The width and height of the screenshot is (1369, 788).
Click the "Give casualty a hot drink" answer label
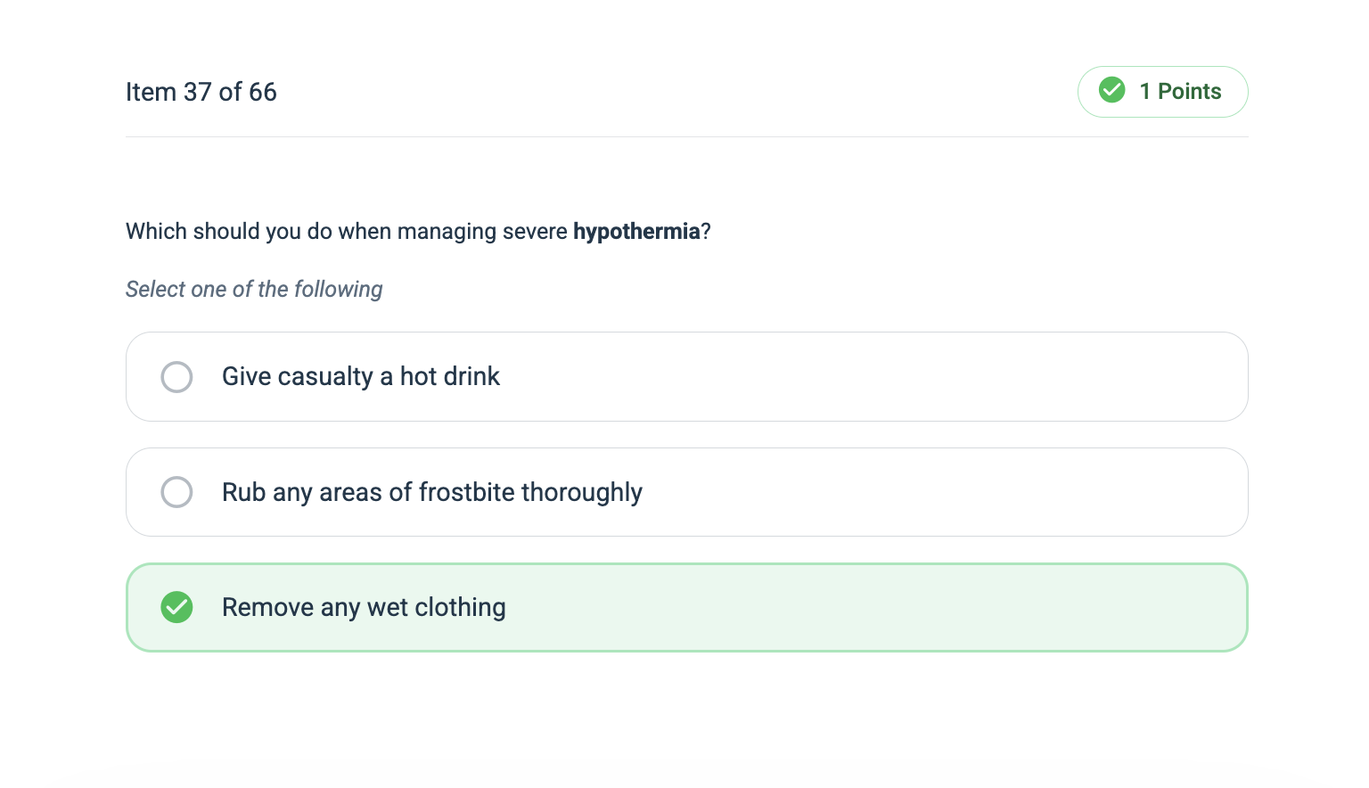[360, 376]
